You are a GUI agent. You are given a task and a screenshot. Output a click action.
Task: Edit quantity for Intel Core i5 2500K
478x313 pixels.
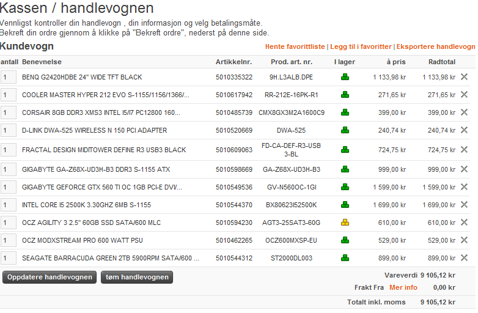point(8,205)
